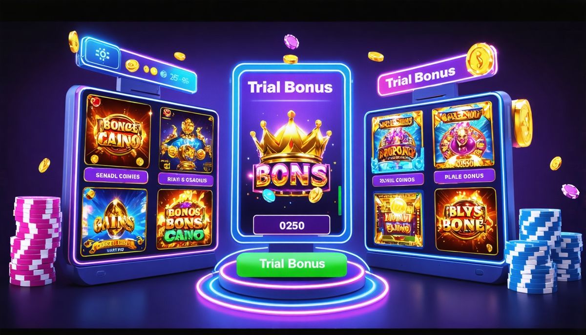The width and height of the screenshot is (586, 335).
Task: Click the golden crown Bons icon
Action: (x=291, y=156)
